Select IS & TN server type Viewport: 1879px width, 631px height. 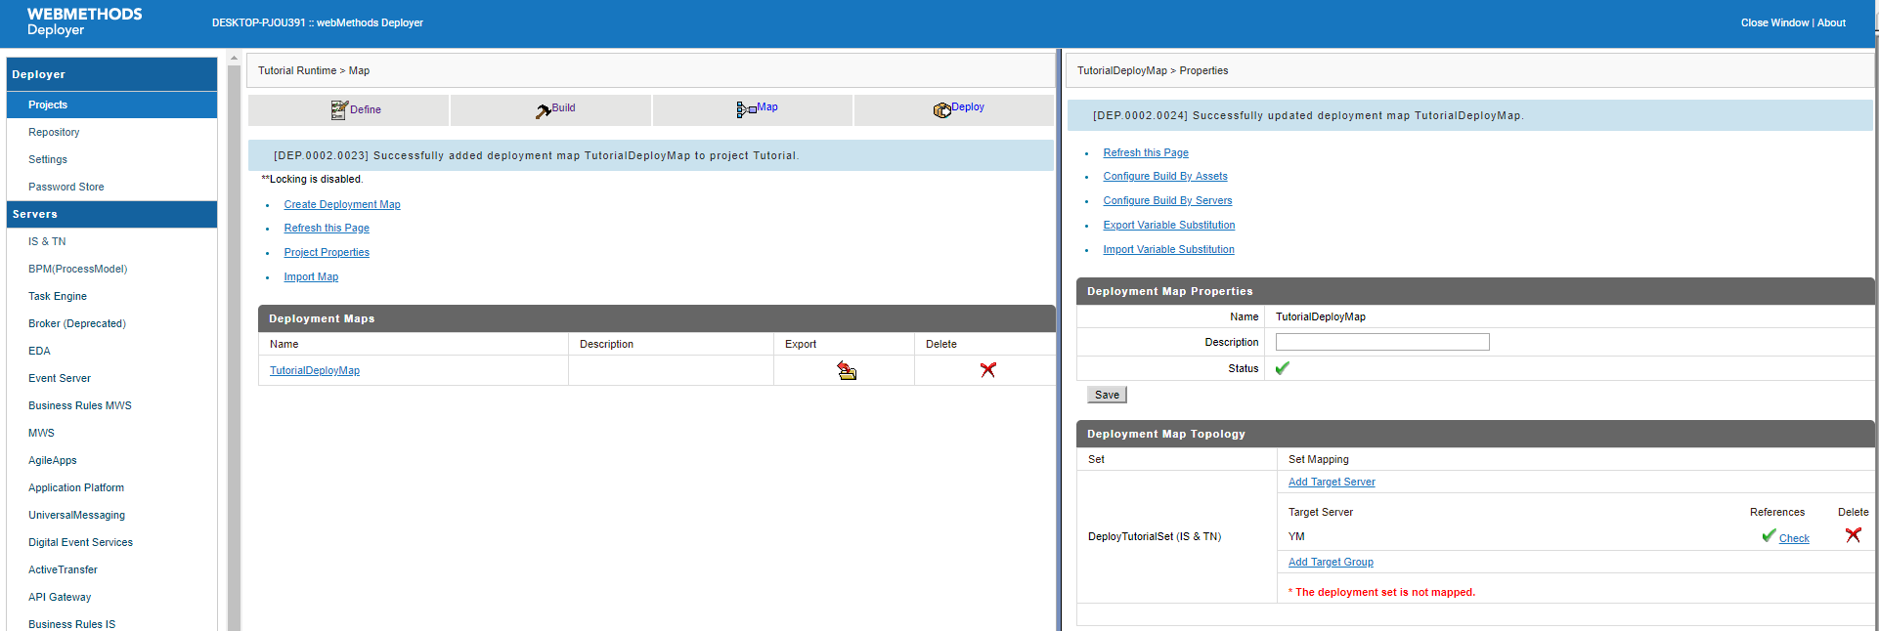point(47,241)
